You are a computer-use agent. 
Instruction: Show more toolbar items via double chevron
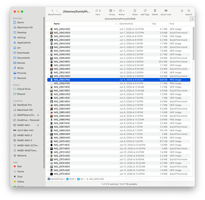coord(182,11)
